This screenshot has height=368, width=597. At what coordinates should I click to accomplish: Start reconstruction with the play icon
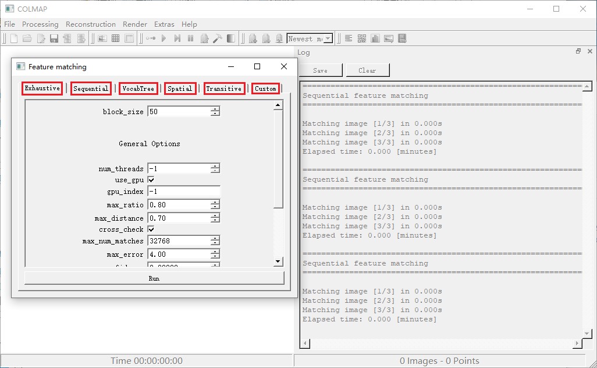(x=164, y=38)
